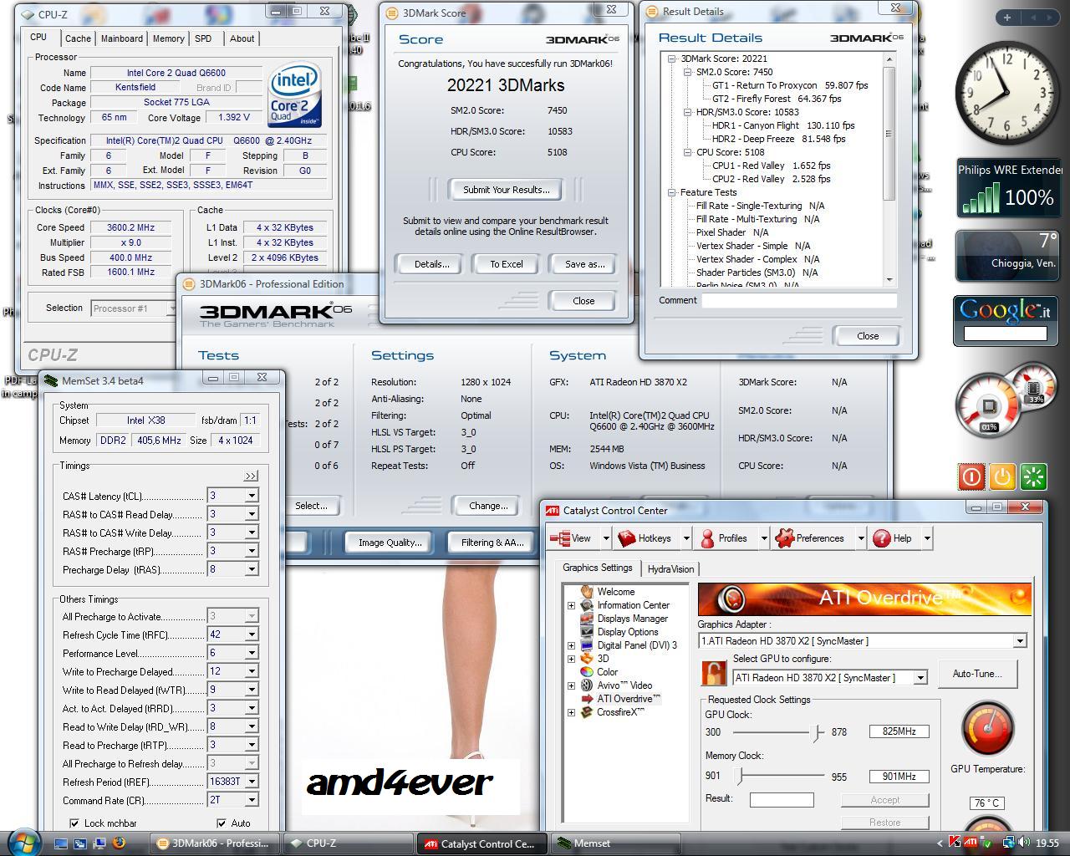Open Command Rate (CR) dropdown

click(x=251, y=800)
